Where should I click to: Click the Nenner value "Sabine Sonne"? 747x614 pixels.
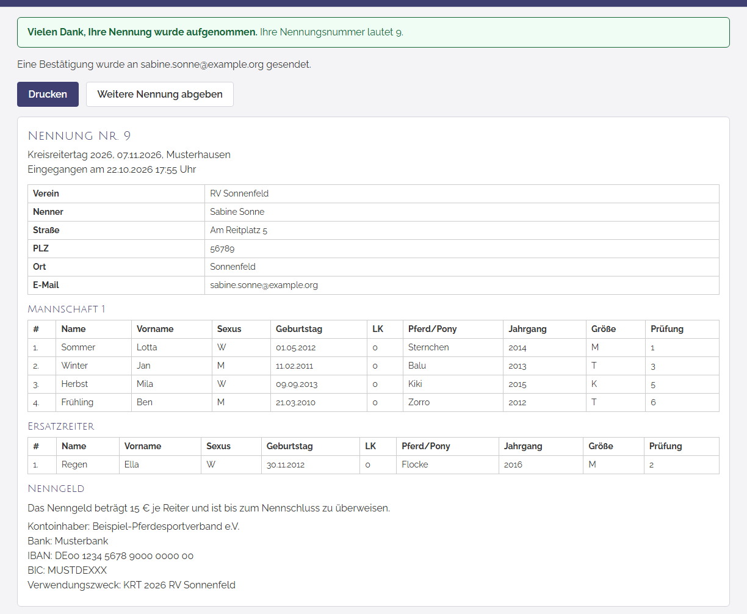(237, 212)
